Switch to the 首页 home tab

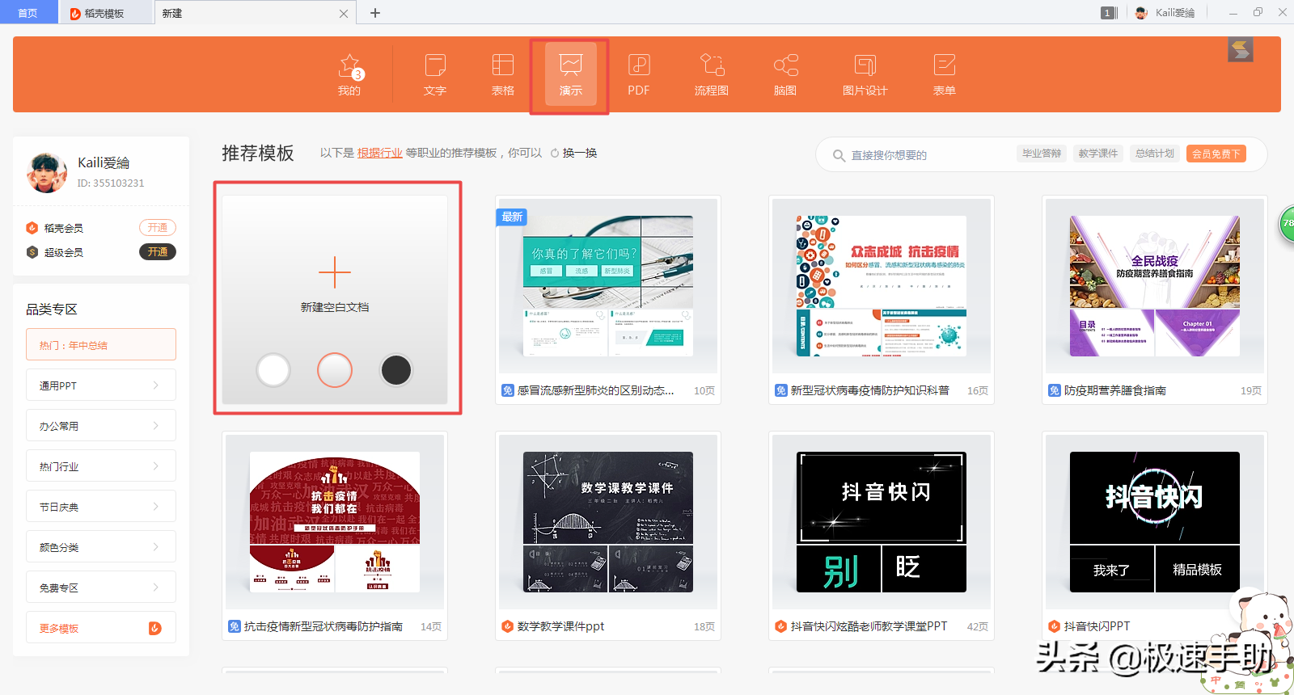27,13
